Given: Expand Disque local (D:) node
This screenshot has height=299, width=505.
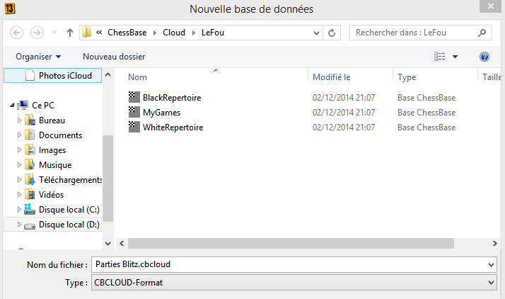Looking at the screenshot, I should click(x=19, y=224).
